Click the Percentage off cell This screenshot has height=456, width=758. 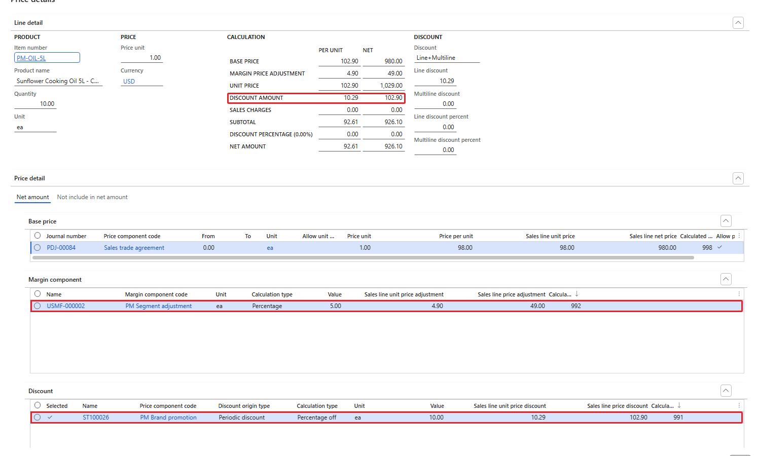click(317, 417)
